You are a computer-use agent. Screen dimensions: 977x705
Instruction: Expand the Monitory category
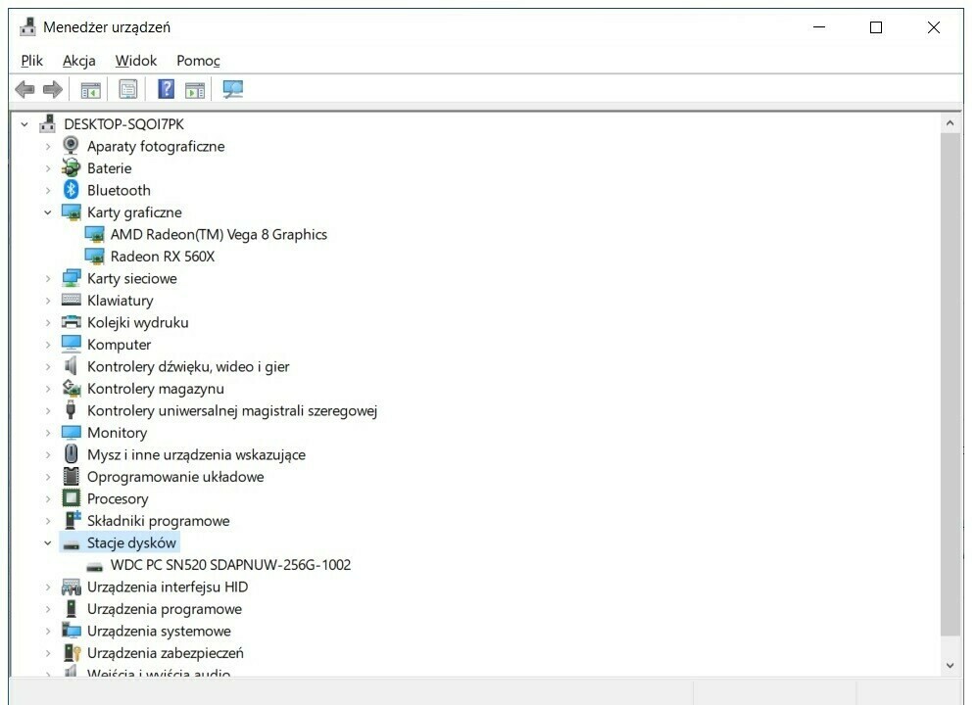[47, 433]
